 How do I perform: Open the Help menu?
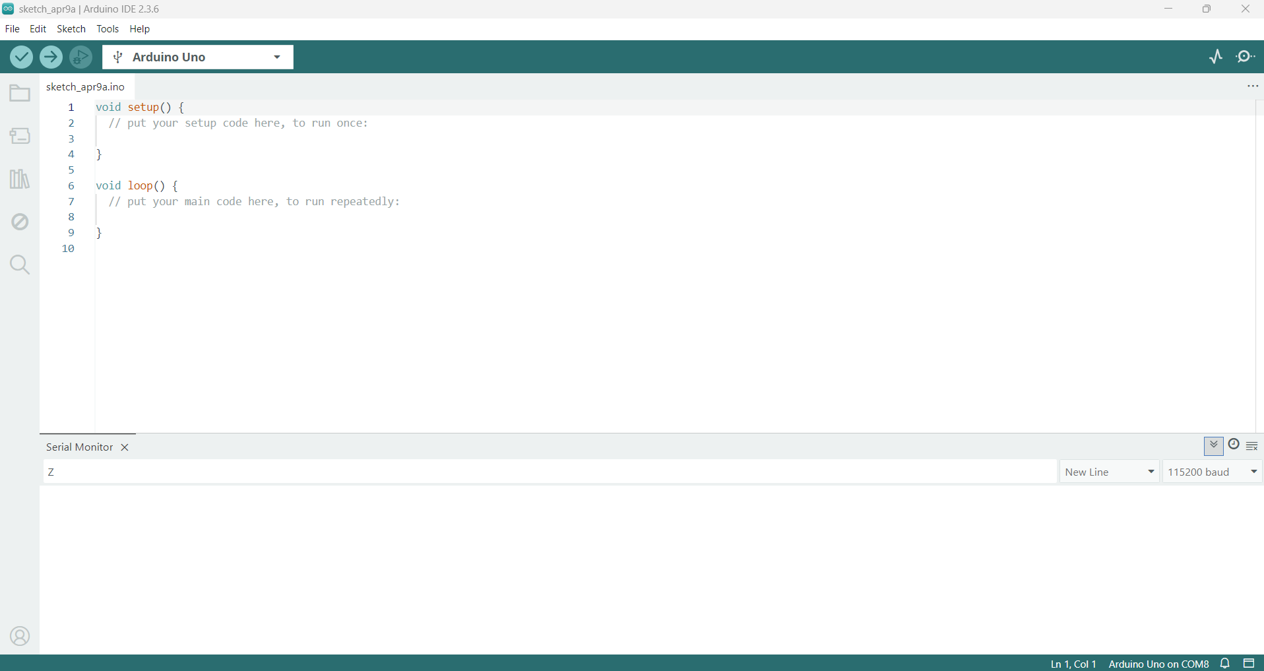pyautogui.click(x=140, y=29)
